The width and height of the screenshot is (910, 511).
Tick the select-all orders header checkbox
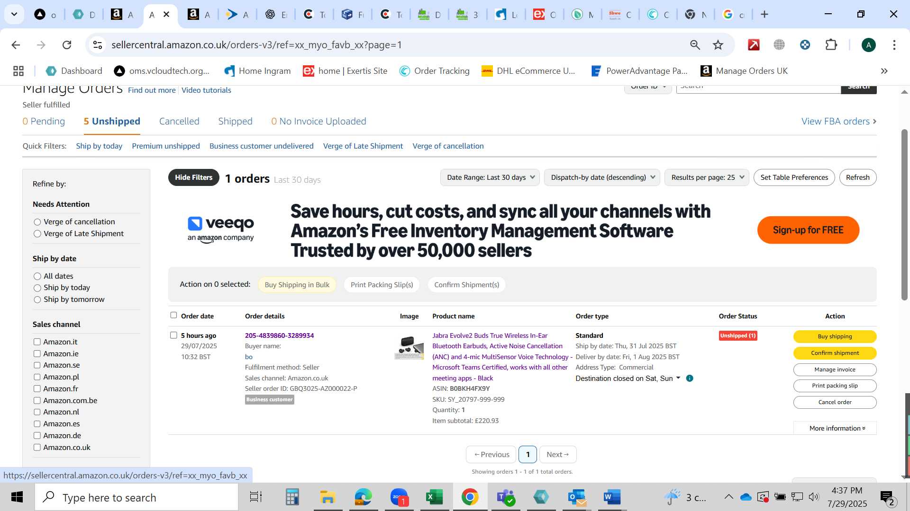[x=173, y=315]
